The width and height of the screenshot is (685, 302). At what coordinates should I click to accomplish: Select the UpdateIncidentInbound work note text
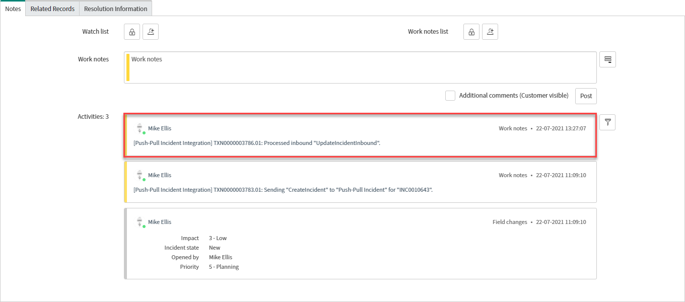(256, 143)
